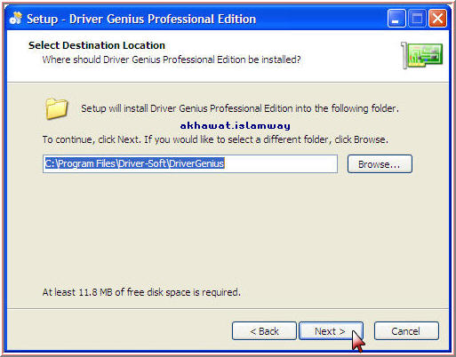Click the akhawat.islamway watermark text
This screenshot has width=456, height=357.
pos(236,125)
